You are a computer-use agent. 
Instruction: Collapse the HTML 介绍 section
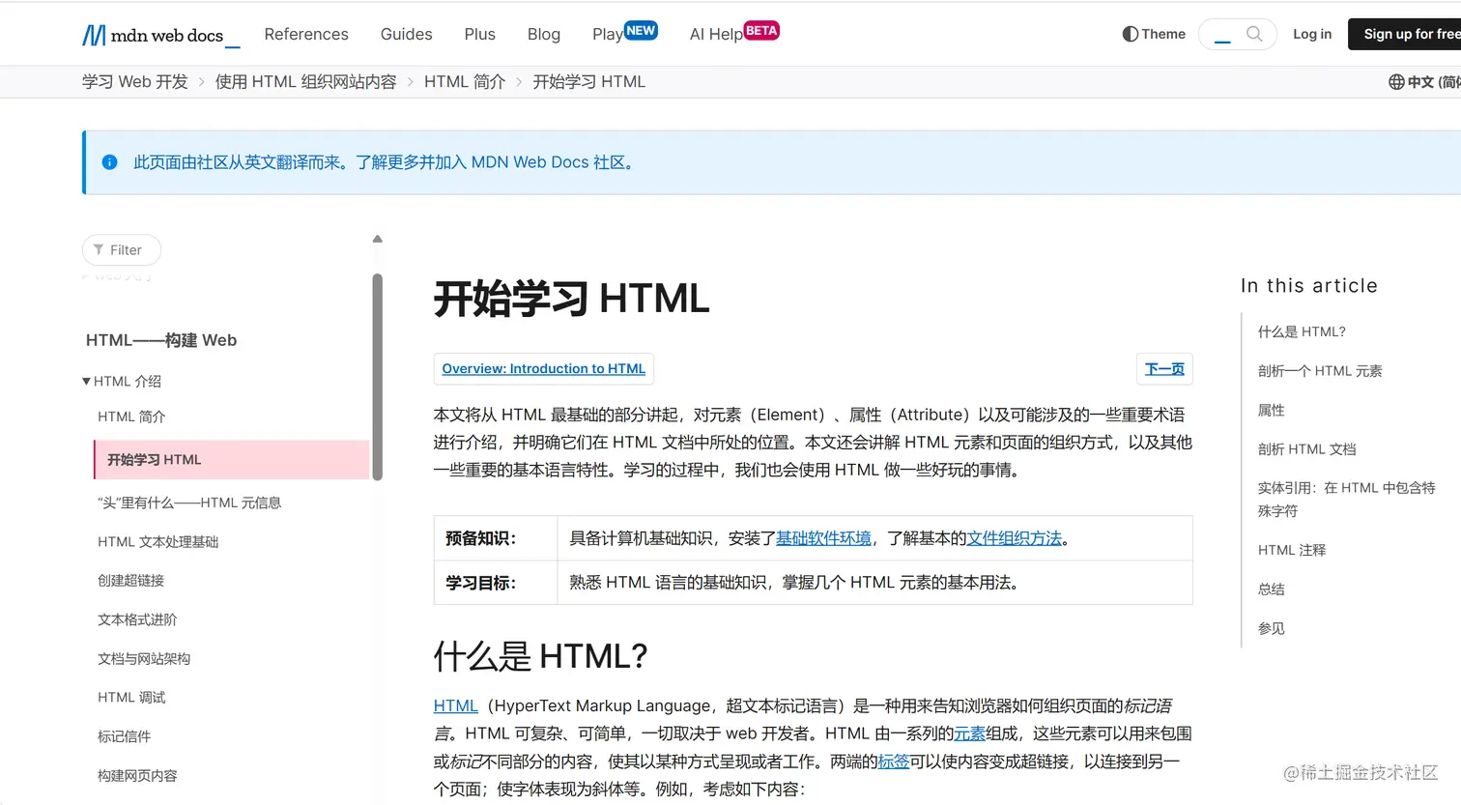click(122, 381)
